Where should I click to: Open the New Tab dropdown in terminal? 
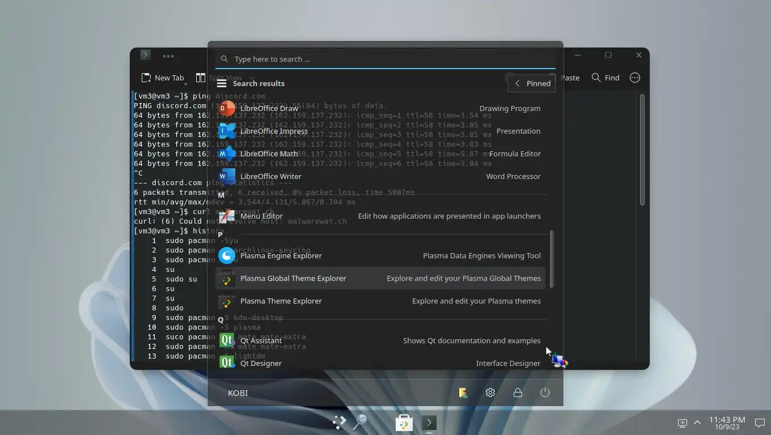click(x=185, y=83)
